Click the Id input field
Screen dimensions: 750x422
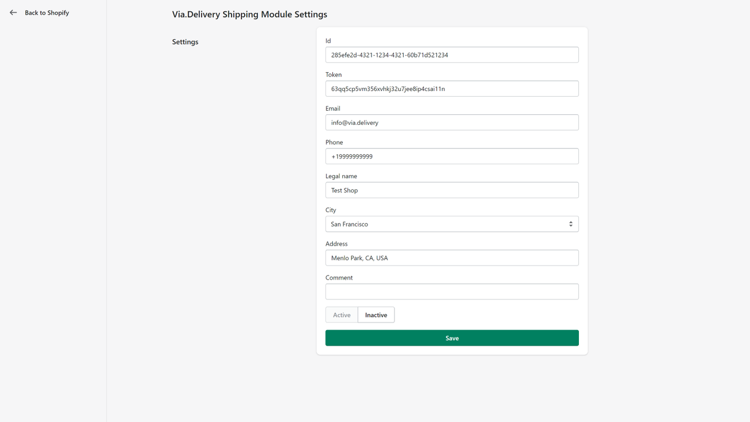pyautogui.click(x=452, y=55)
